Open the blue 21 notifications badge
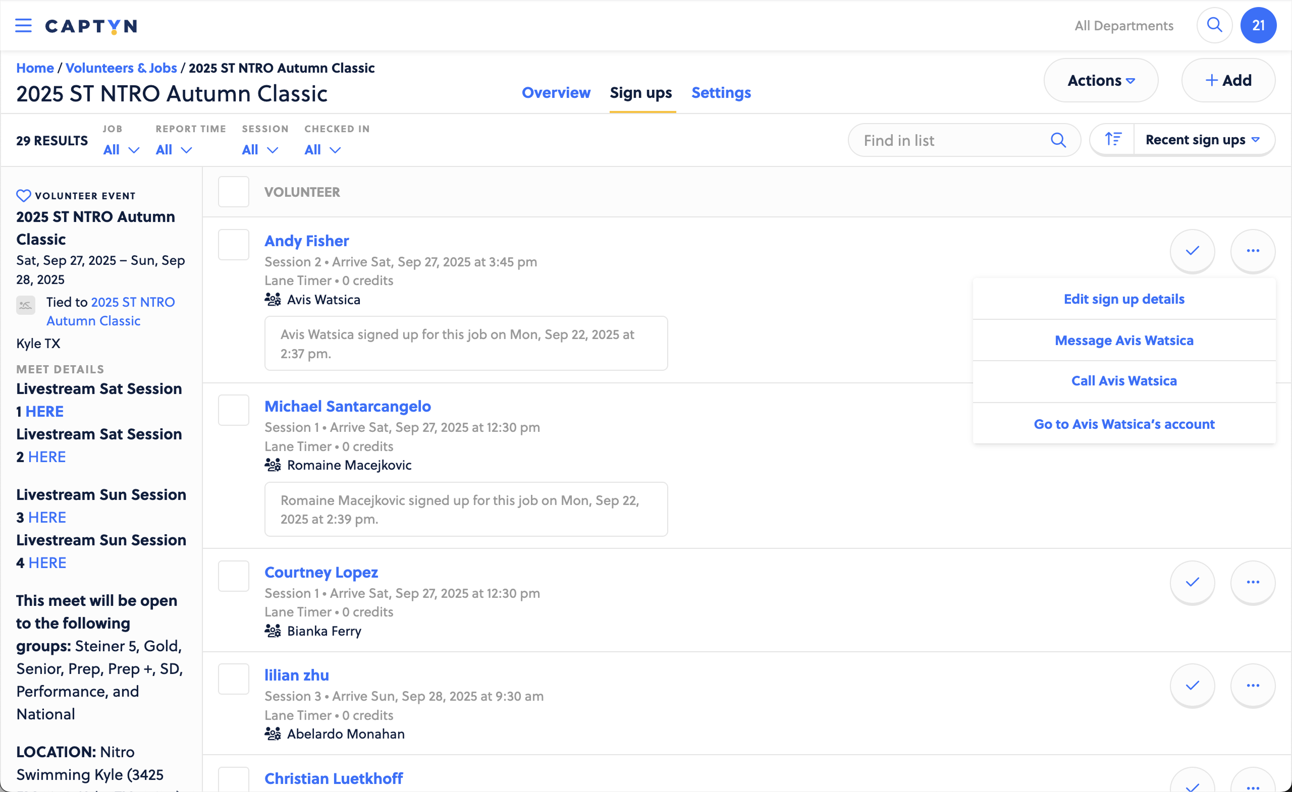The height and width of the screenshot is (792, 1292). (x=1257, y=25)
